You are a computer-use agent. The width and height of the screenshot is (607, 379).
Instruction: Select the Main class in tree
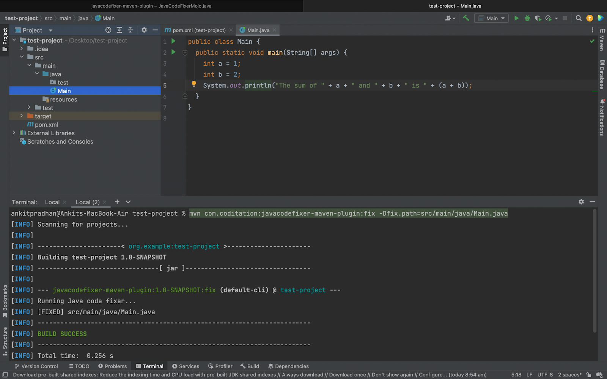pyautogui.click(x=85, y=91)
